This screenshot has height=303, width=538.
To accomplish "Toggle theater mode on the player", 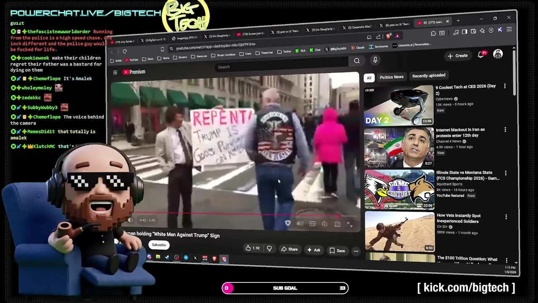I will tap(338, 224).
